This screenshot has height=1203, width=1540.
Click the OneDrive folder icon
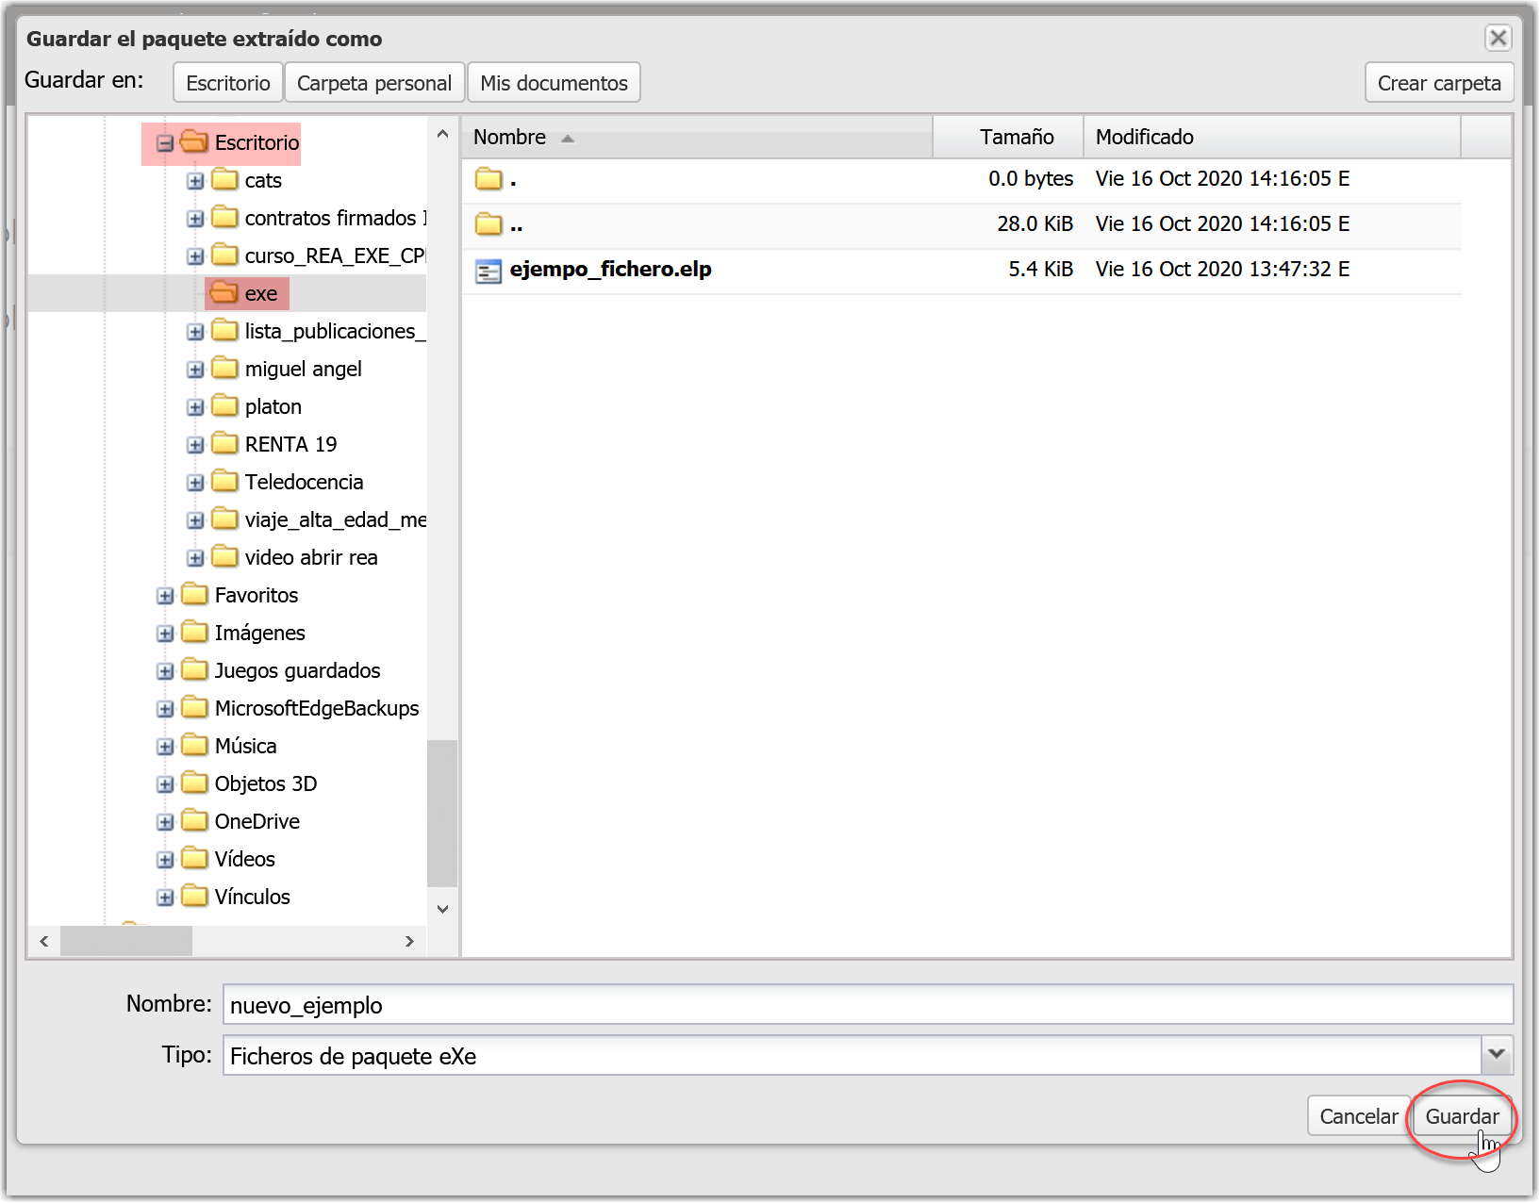[194, 821]
